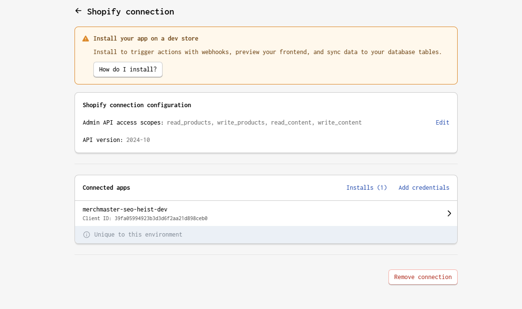Select the merchmaster-seo-heist-dev app name
The width and height of the screenshot is (522, 309).
coord(125,210)
